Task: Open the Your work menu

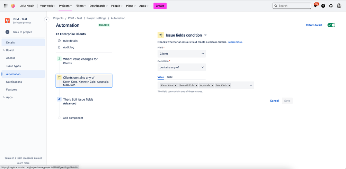Action: 48,6
